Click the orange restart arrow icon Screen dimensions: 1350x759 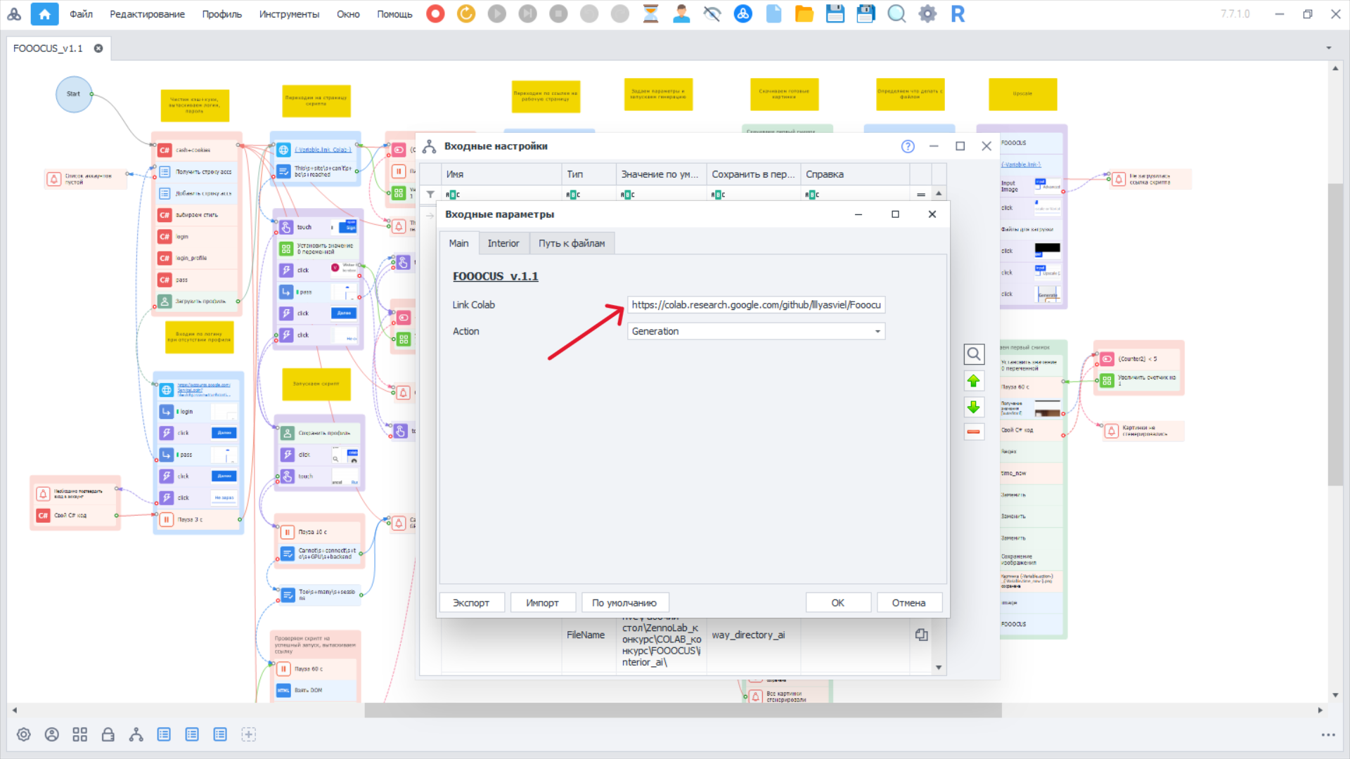point(465,14)
